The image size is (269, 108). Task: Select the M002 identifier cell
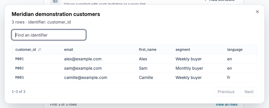(19, 68)
